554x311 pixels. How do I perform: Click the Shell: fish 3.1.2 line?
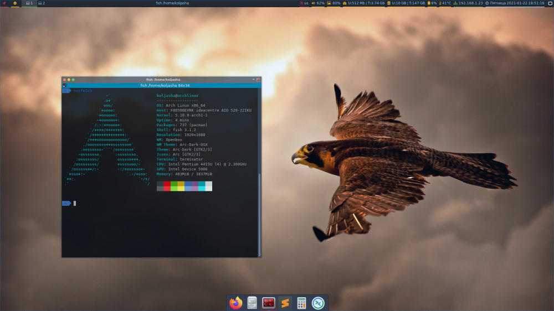pos(176,130)
